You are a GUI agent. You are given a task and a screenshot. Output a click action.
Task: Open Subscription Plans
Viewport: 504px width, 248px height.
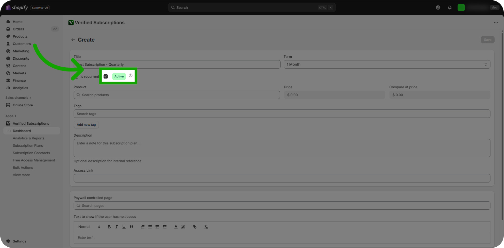28,146
